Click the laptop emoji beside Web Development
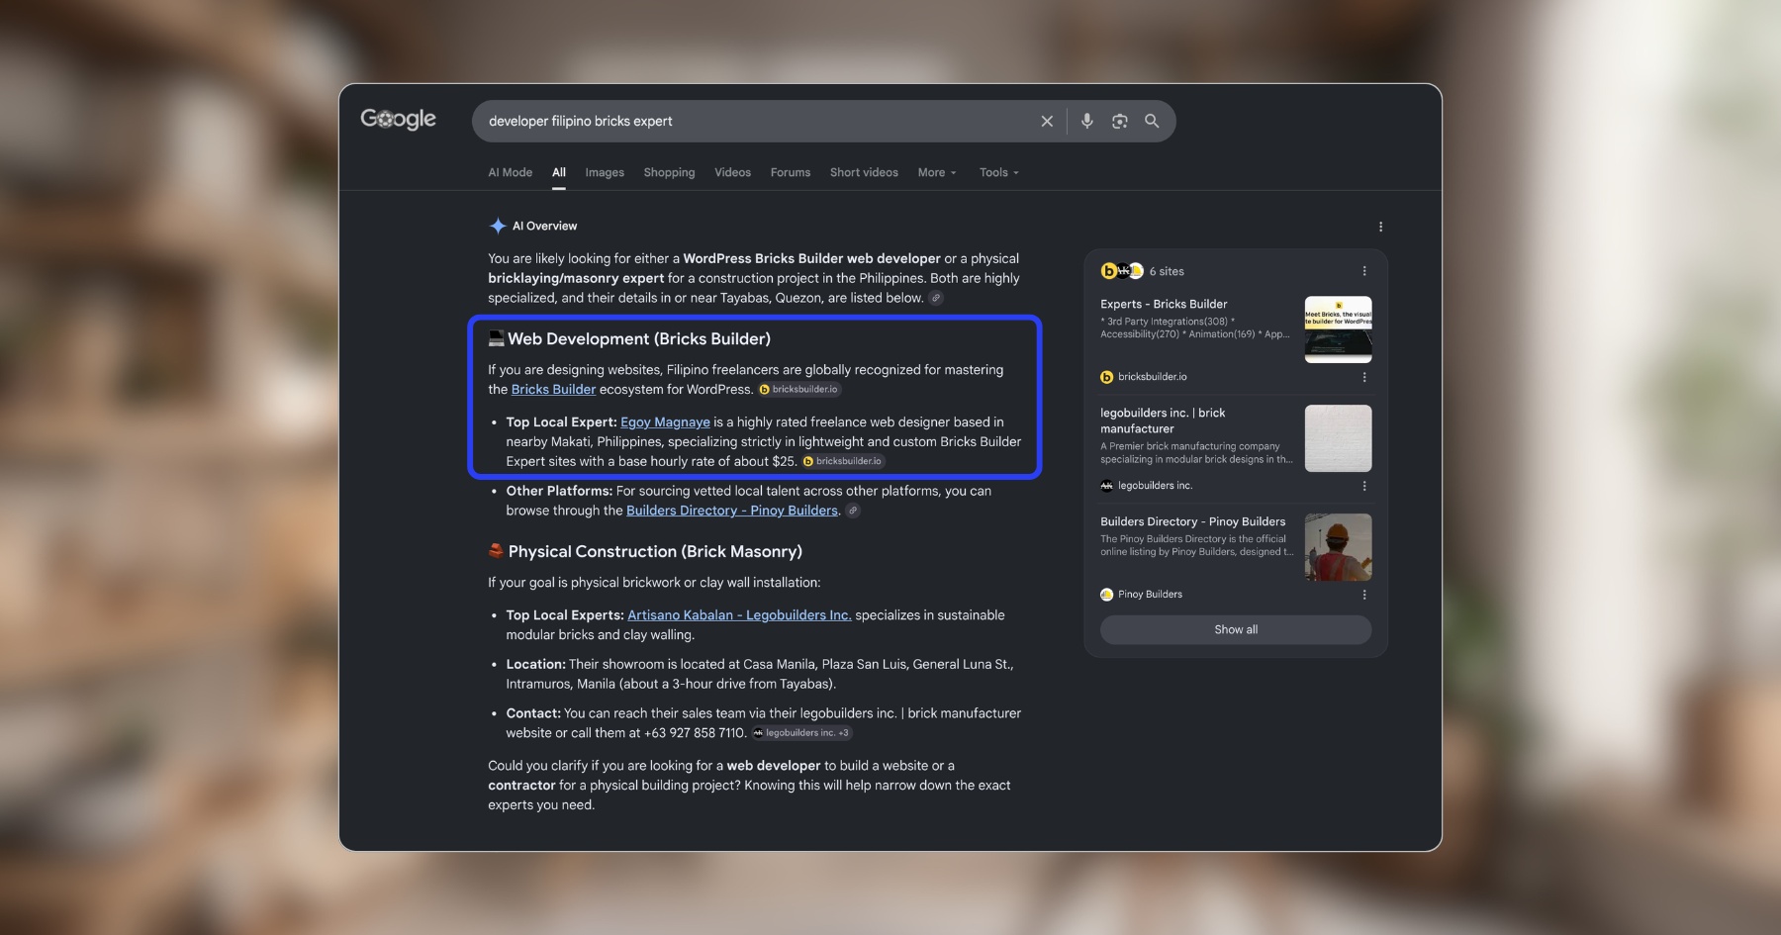The image size is (1781, 935). pos(497,338)
